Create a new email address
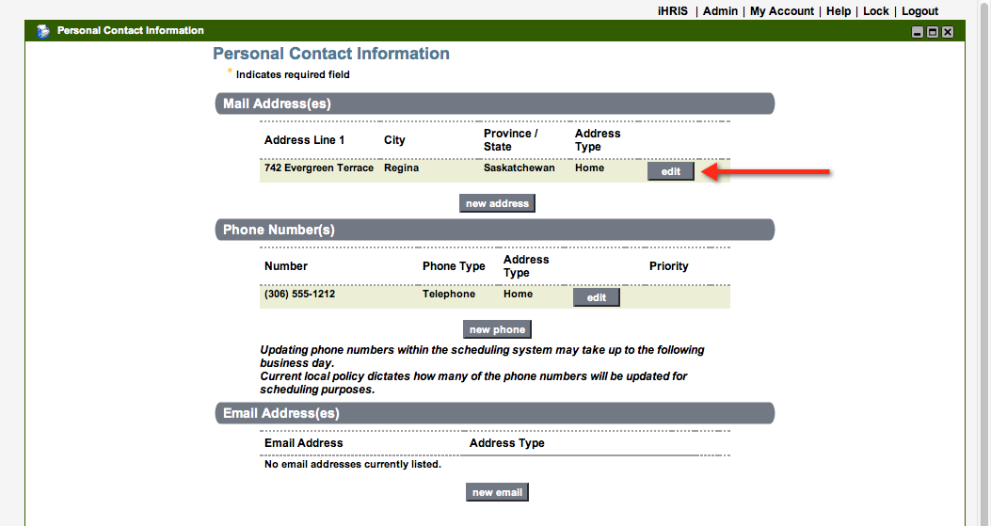The width and height of the screenshot is (991, 526). click(497, 492)
